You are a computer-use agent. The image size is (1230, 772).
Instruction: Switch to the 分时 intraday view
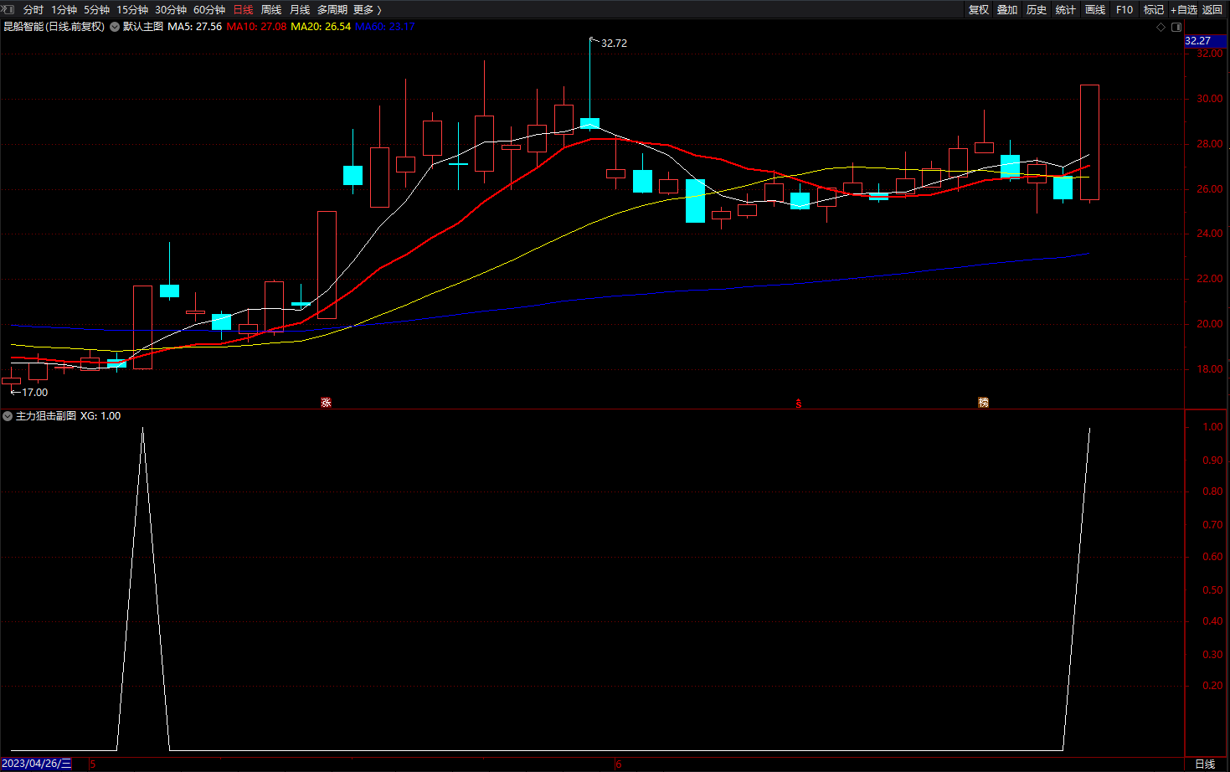33,10
